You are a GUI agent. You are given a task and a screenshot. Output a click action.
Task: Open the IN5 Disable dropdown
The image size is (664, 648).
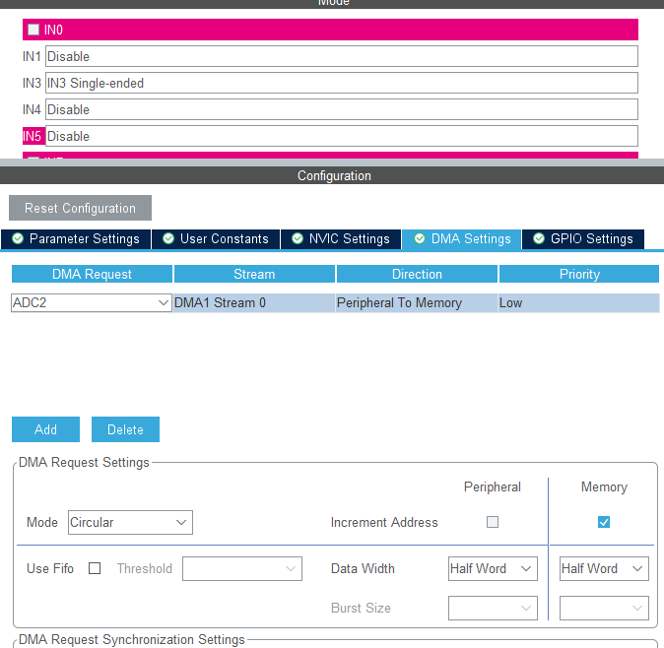341,136
